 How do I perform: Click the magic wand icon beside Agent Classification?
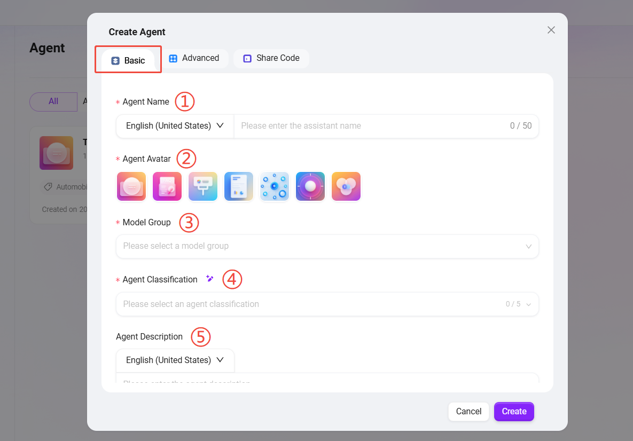point(210,279)
